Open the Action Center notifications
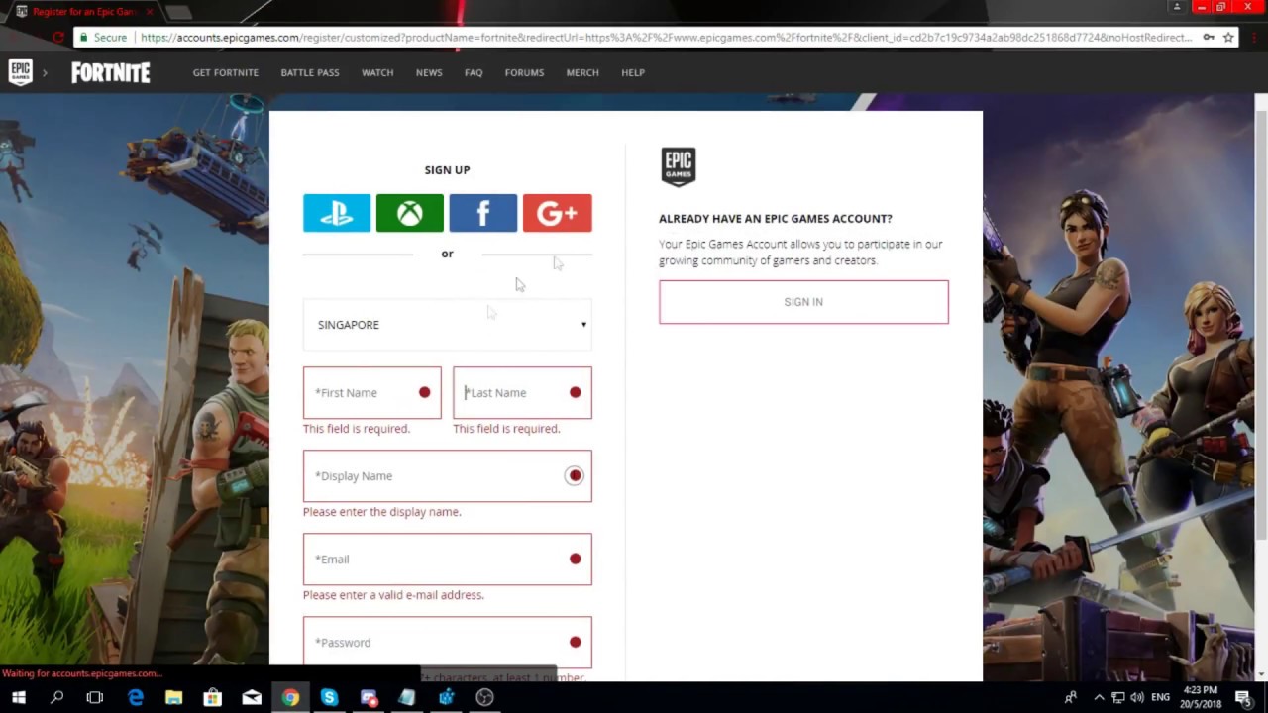The height and width of the screenshot is (713, 1268). point(1243,697)
